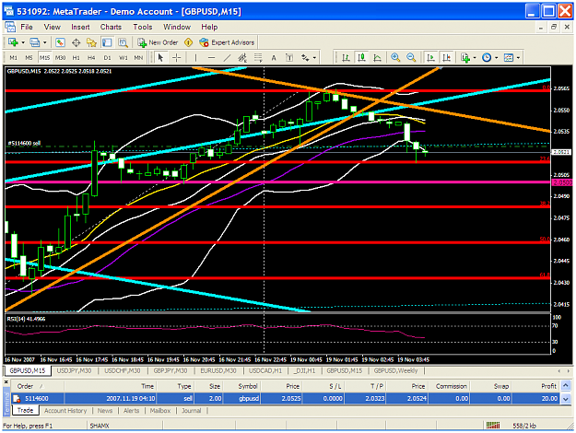The height and width of the screenshot is (433, 576).
Task: Switch to EURUSD,M30 chart tab
Action: 218,370
